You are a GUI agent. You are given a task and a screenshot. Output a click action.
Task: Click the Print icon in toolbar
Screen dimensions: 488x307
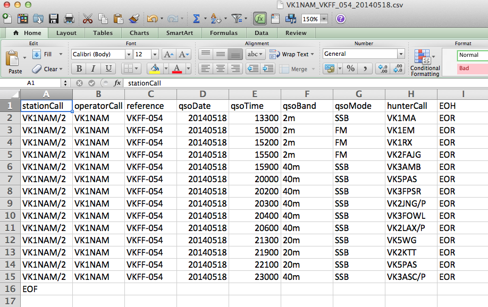click(69, 19)
